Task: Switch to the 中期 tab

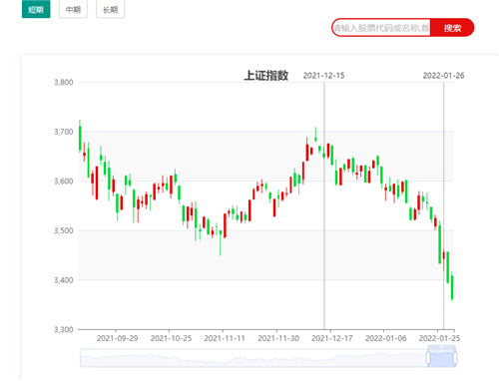Action: click(73, 9)
